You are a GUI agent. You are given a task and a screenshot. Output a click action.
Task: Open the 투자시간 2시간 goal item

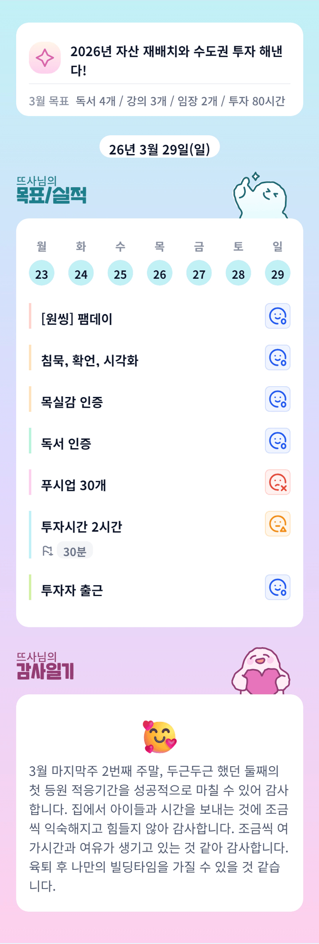[82, 527]
